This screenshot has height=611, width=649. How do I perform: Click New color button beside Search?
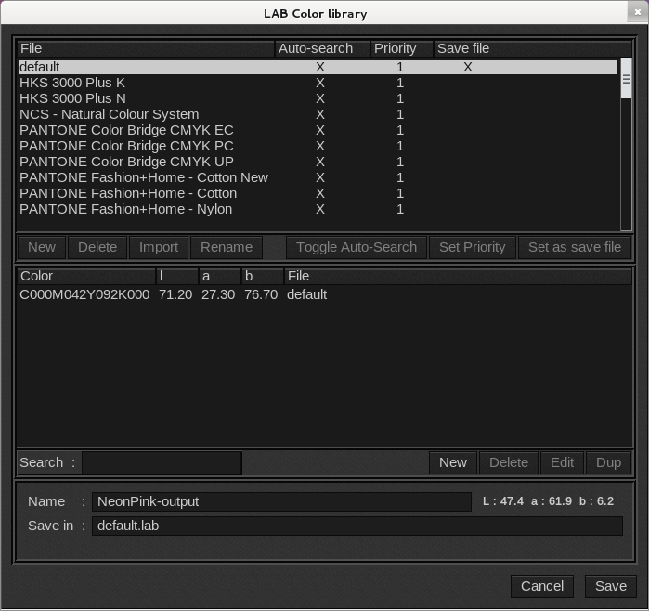point(452,462)
